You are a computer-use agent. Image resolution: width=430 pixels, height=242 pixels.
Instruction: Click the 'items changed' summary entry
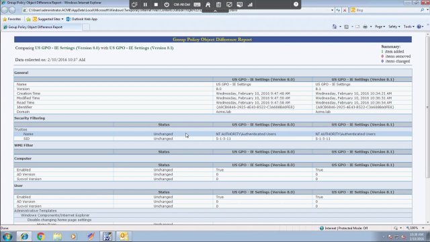[x=396, y=61]
